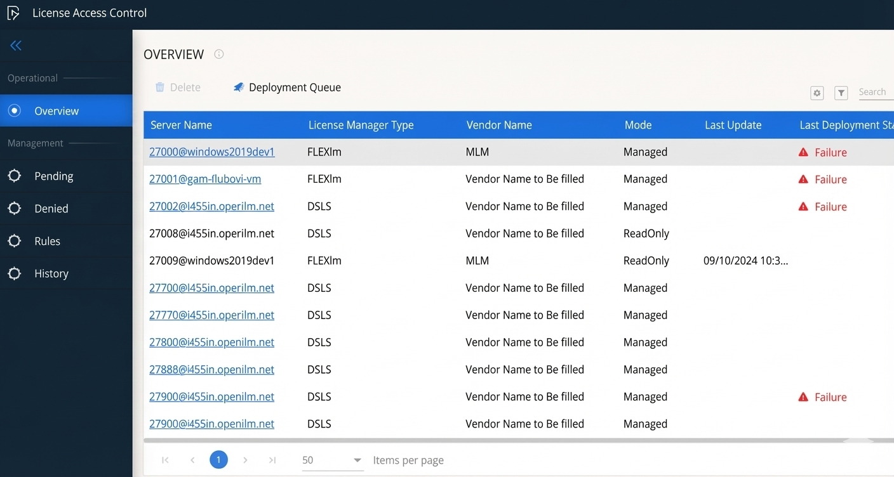Viewport: 894px width, 477px height.
Task: Click 27009@windows2019dev1 server name text
Action: click(x=212, y=261)
